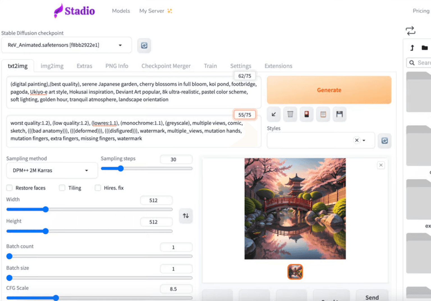Refresh the Styles list
The image size is (431, 301).
click(384, 141)
